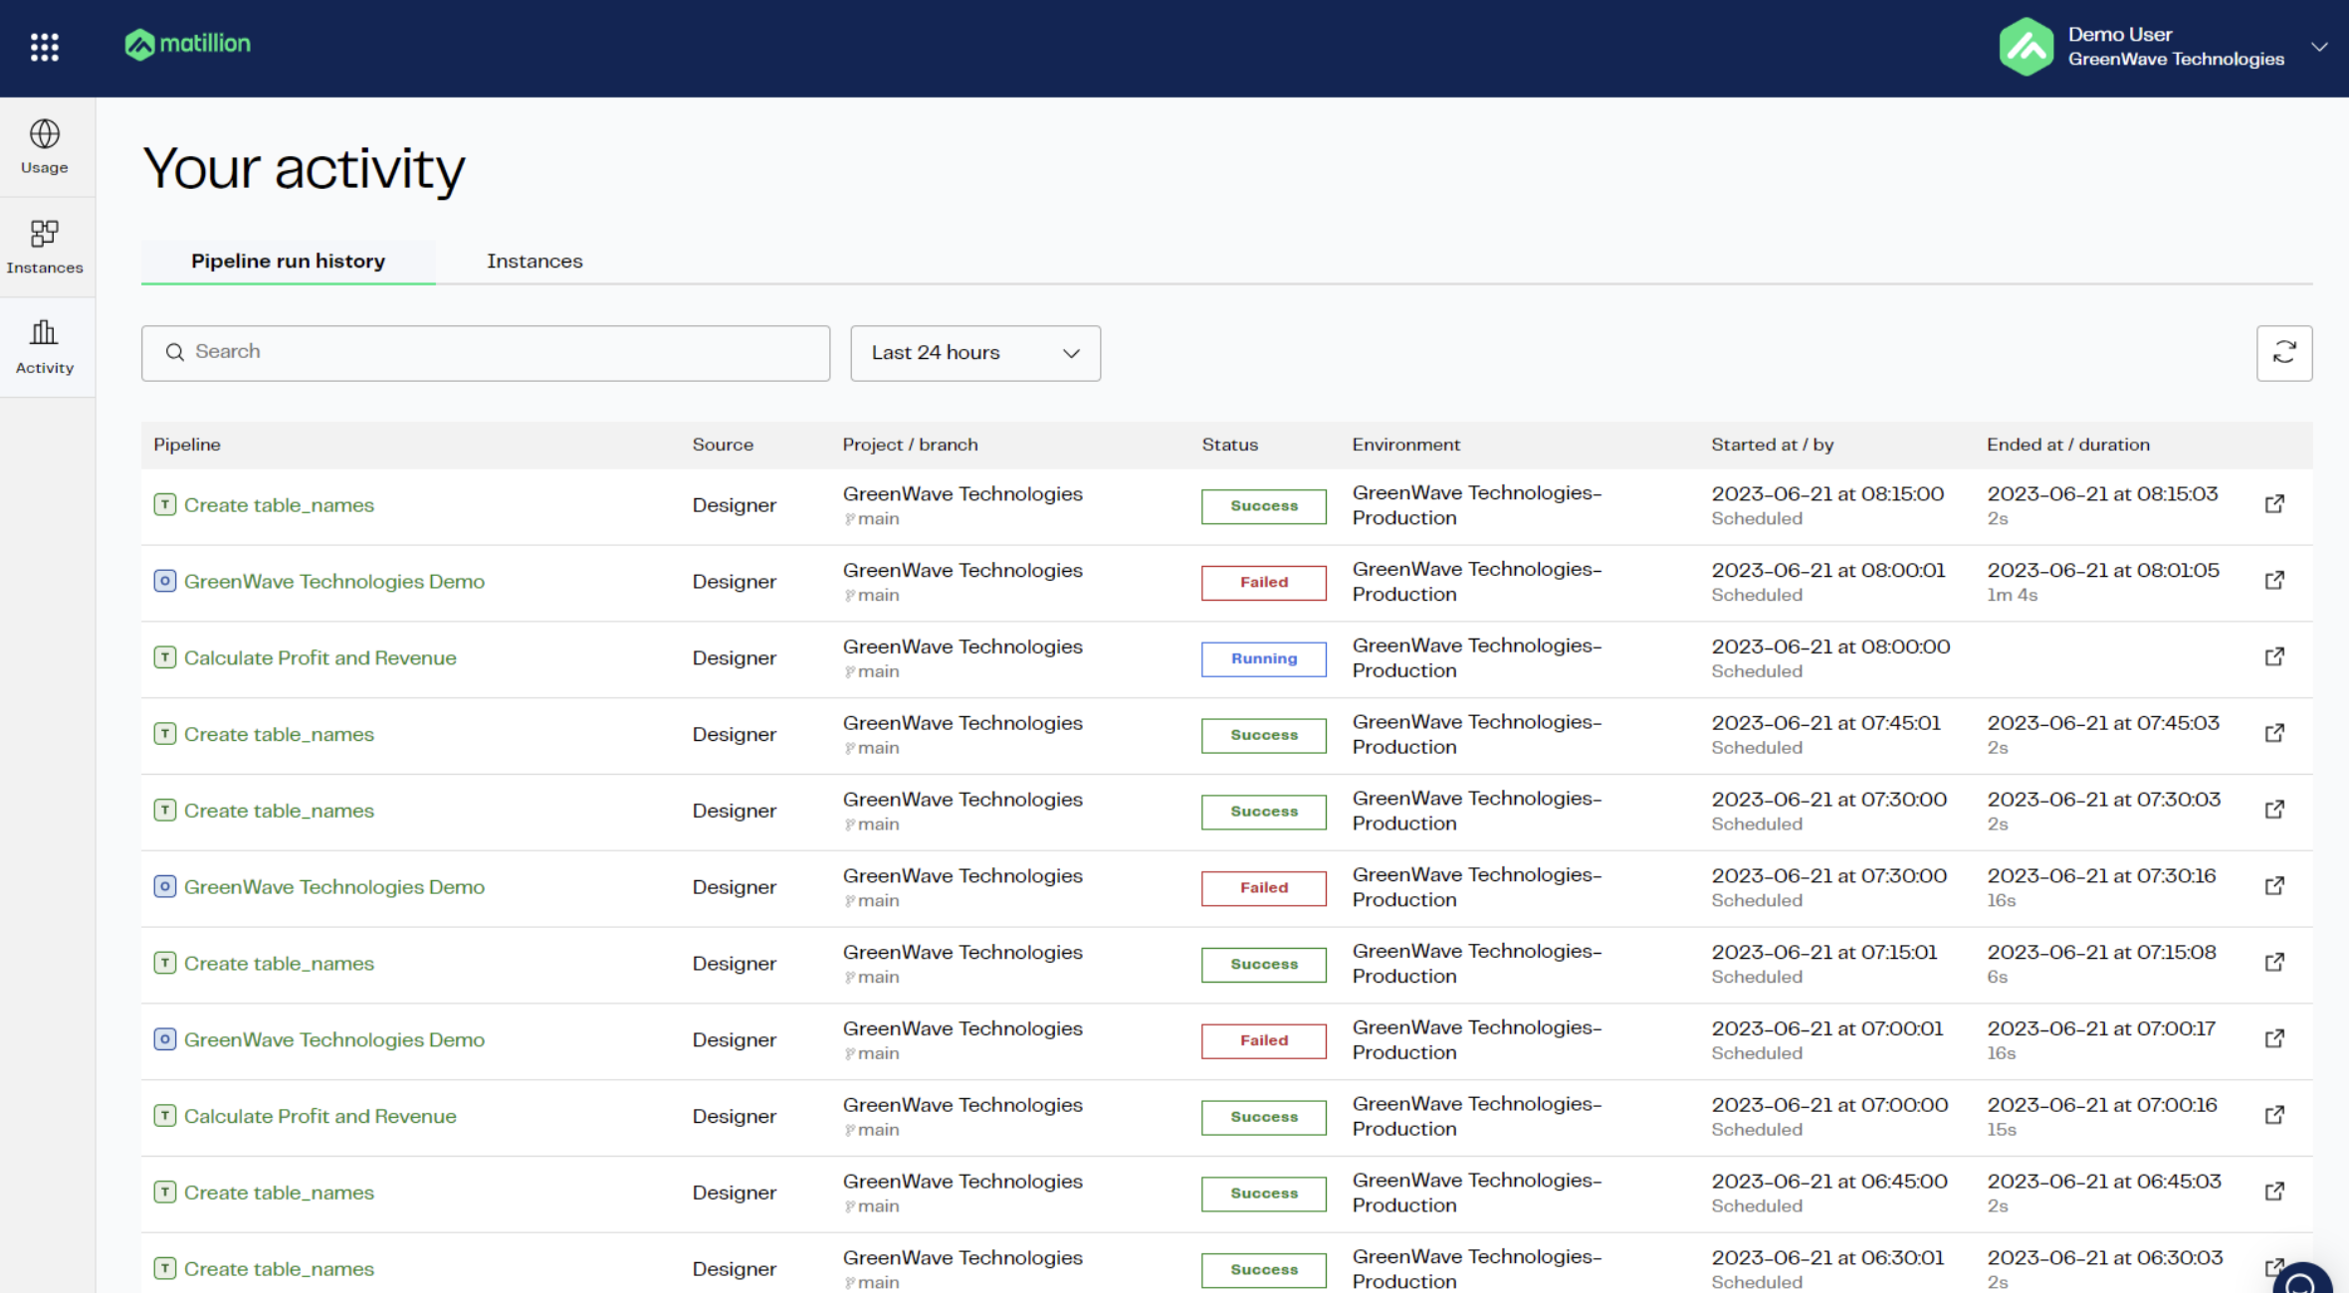Switch to the Instances tab
The height and width of the screenshot is (1293, 2349).
coord(534,261)
